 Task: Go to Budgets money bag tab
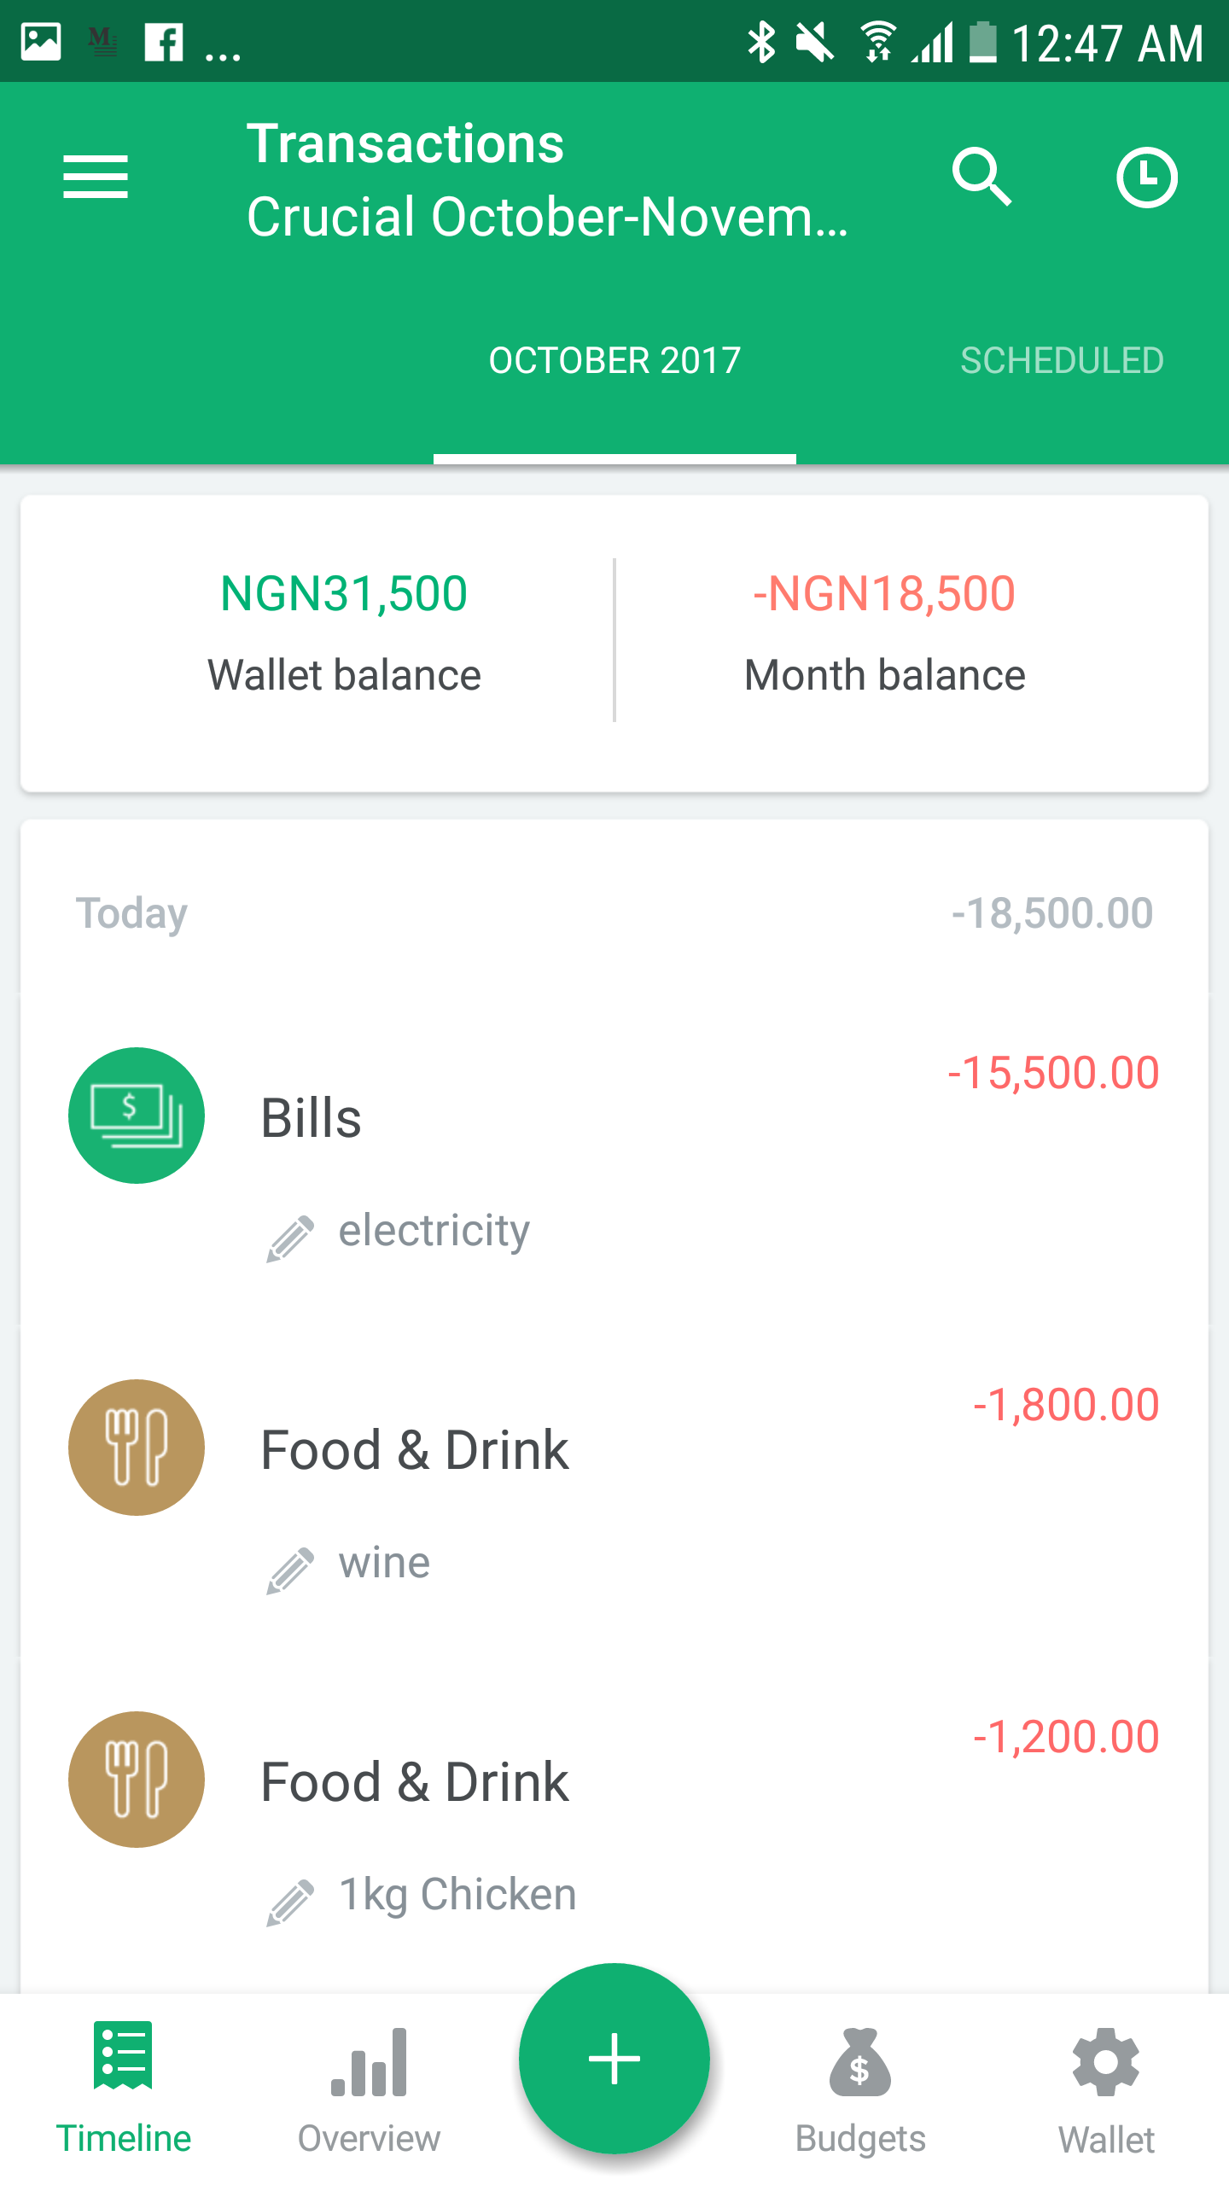tap(860, 2089)
